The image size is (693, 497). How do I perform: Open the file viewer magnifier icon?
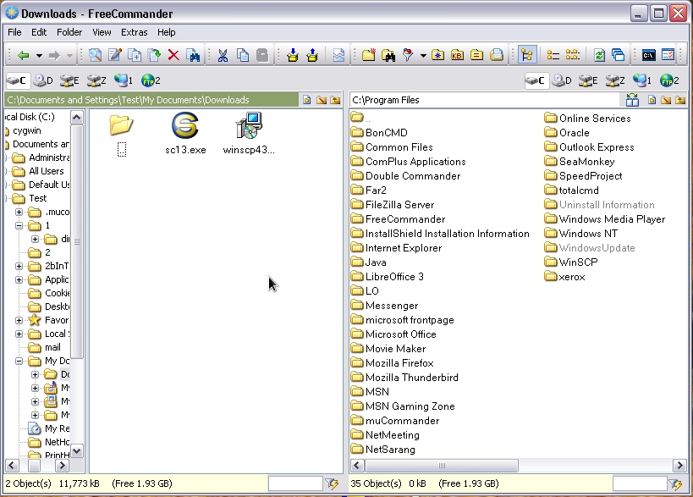click(x=95, y=55)
